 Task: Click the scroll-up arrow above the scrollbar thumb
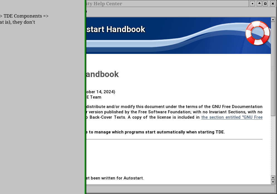pyautogui.click(x=273, y=20)
